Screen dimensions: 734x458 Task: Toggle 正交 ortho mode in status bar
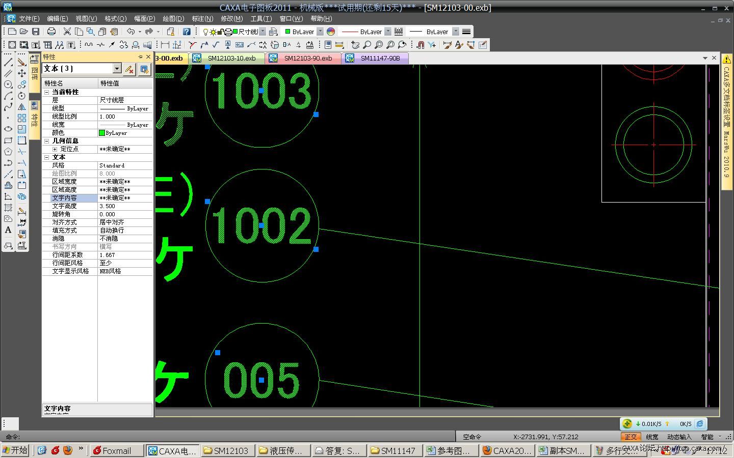pyautogui.click(x=631, y=437)
